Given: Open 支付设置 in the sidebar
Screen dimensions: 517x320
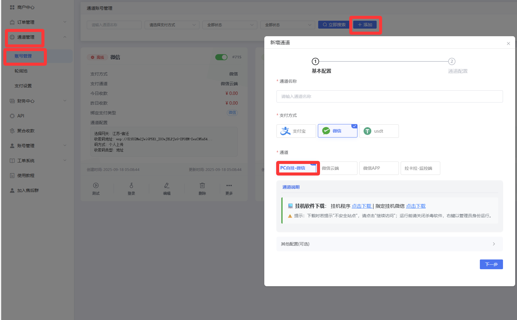Looking at the screenshot, I should [23, 86].
